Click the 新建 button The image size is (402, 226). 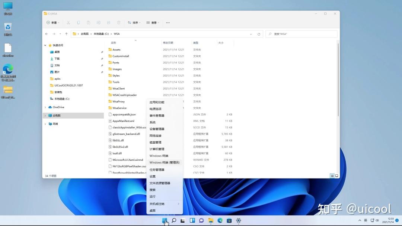52,23
